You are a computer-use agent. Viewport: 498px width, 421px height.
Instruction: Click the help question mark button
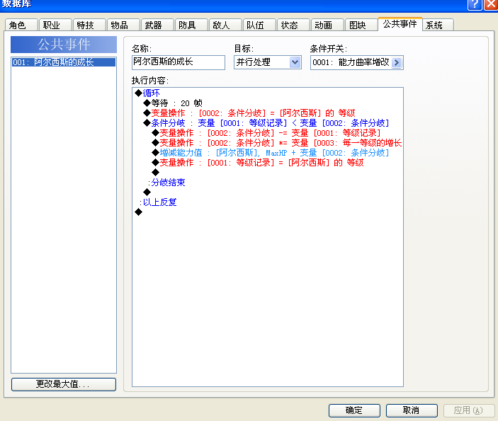coord(475,4)
